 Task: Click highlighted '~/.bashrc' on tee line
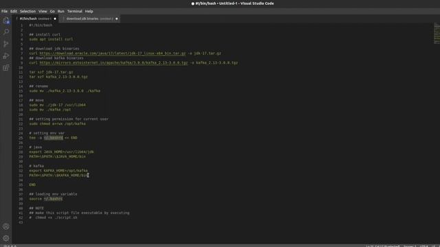pos(54,138)
